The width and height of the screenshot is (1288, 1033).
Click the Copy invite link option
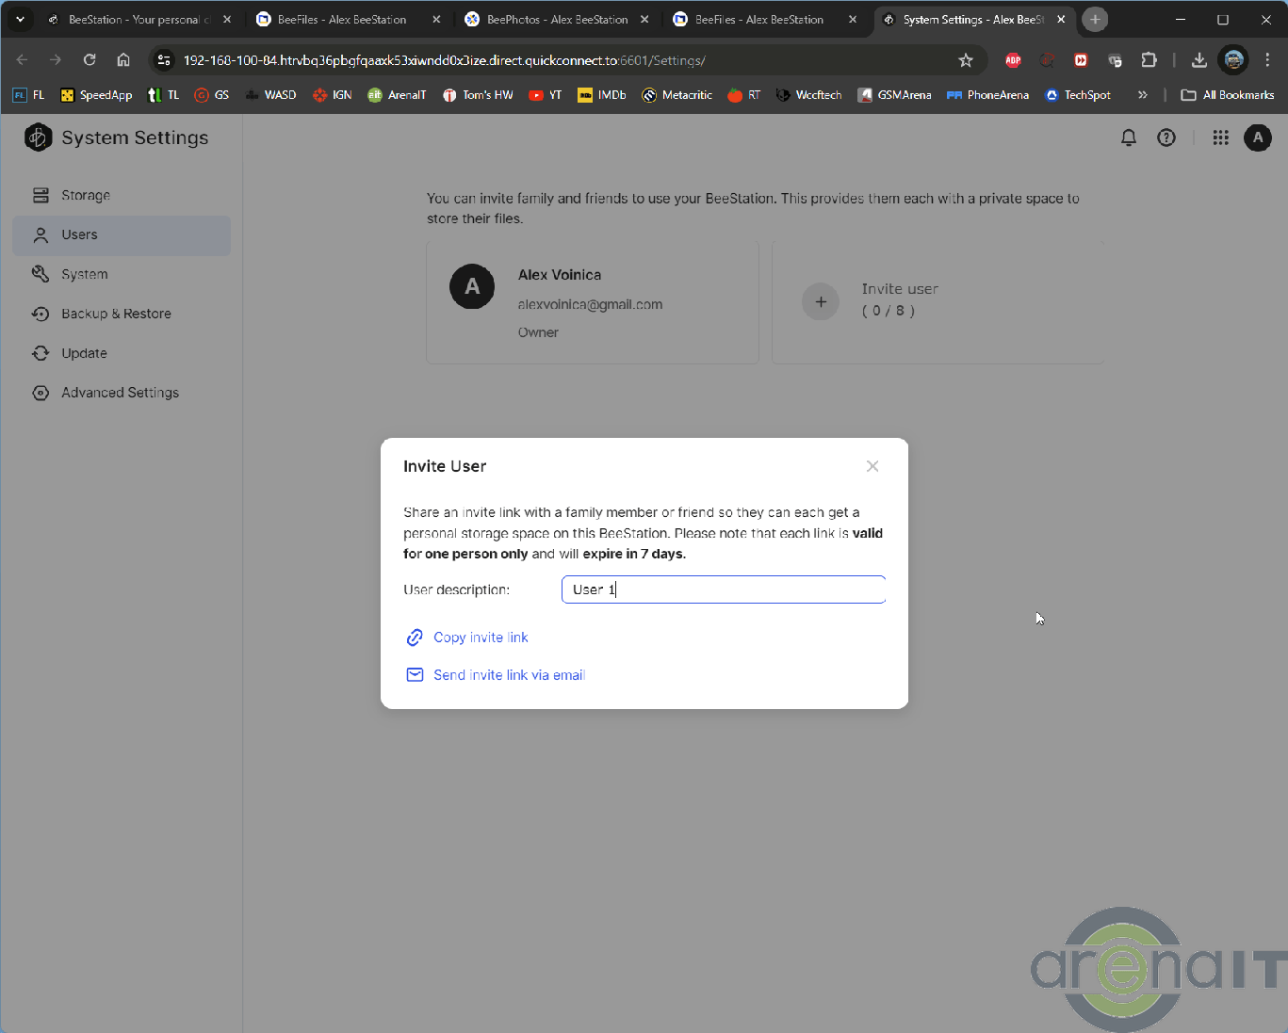pyautogui.click(x=480, y=638)
